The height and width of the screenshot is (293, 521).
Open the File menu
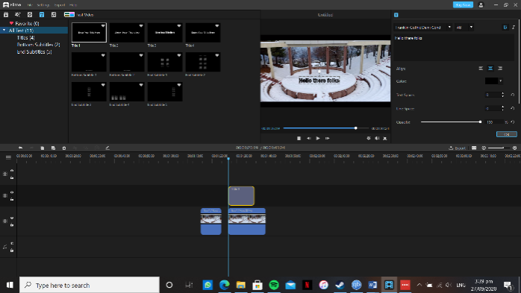coord(30,5)
